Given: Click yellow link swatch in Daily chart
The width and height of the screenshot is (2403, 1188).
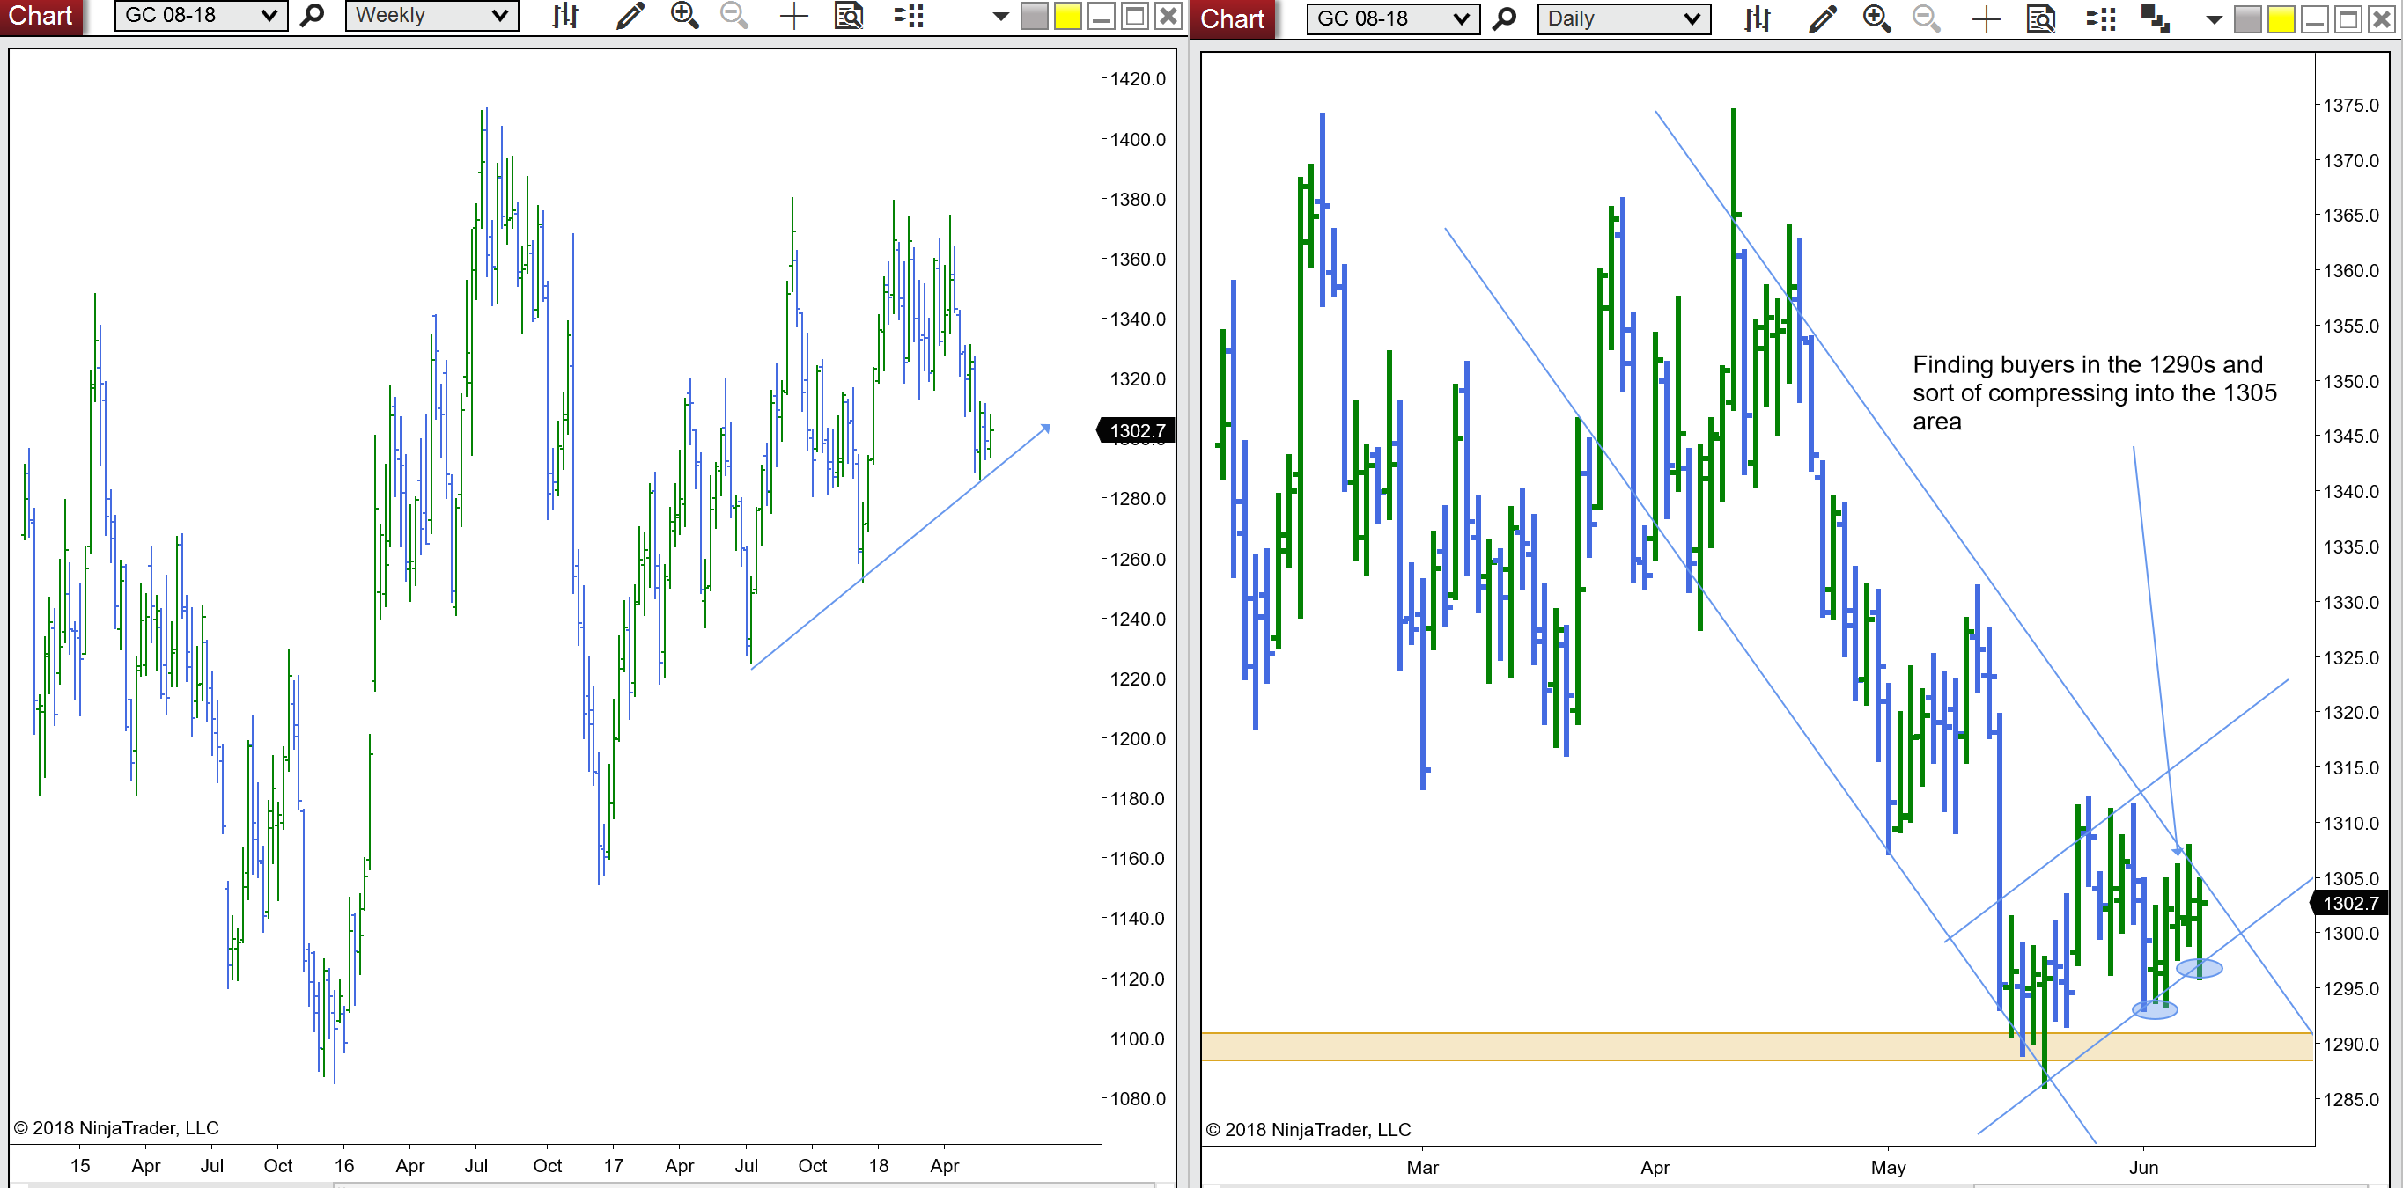Looking at the screenshot, I should pos(2281,18).
